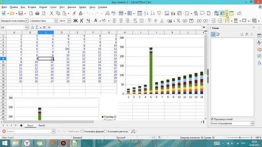Switch to the Лист2 sheet tab

42,125
